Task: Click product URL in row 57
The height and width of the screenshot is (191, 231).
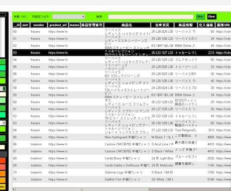Action: (x=58, y=81)
